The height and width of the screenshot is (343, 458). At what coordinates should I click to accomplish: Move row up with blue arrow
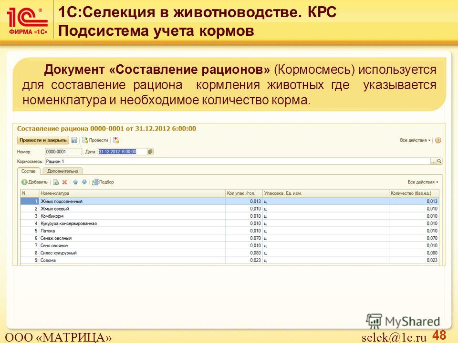(75, 182)
